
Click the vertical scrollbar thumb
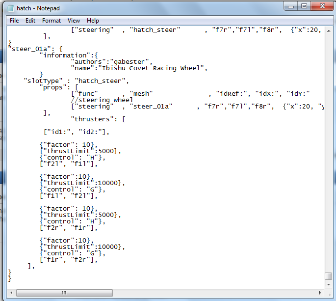tap(329, 276)
